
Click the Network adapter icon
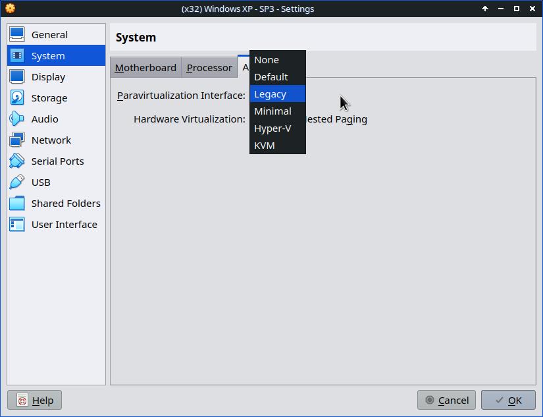17,140
